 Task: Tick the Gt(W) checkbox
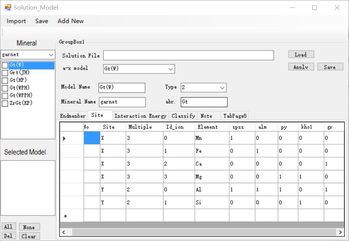(5, 65)
